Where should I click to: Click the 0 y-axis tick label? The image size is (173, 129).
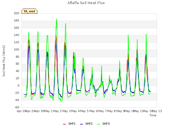point(18,85)
